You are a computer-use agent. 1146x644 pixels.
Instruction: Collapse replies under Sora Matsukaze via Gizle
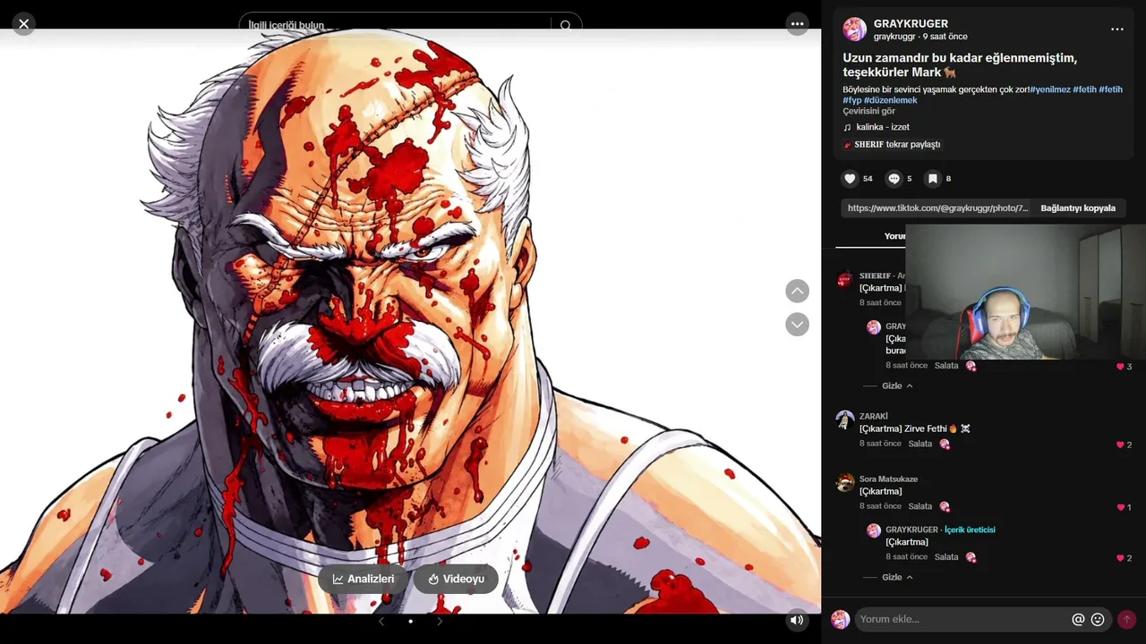coord(897,577)
